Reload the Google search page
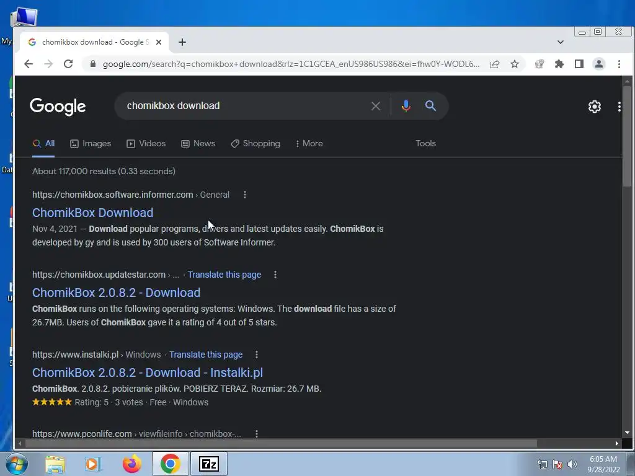635x476 pixels. 68,64
